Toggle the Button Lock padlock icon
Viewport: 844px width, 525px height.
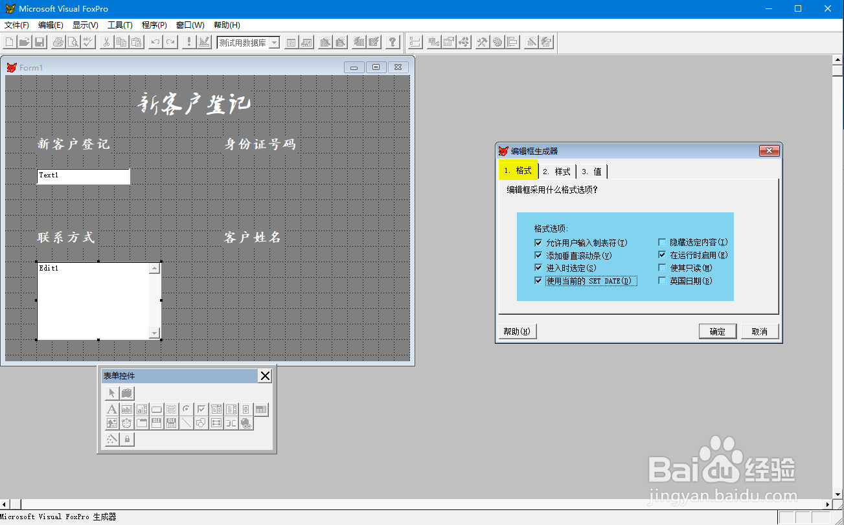coord(127,440)
